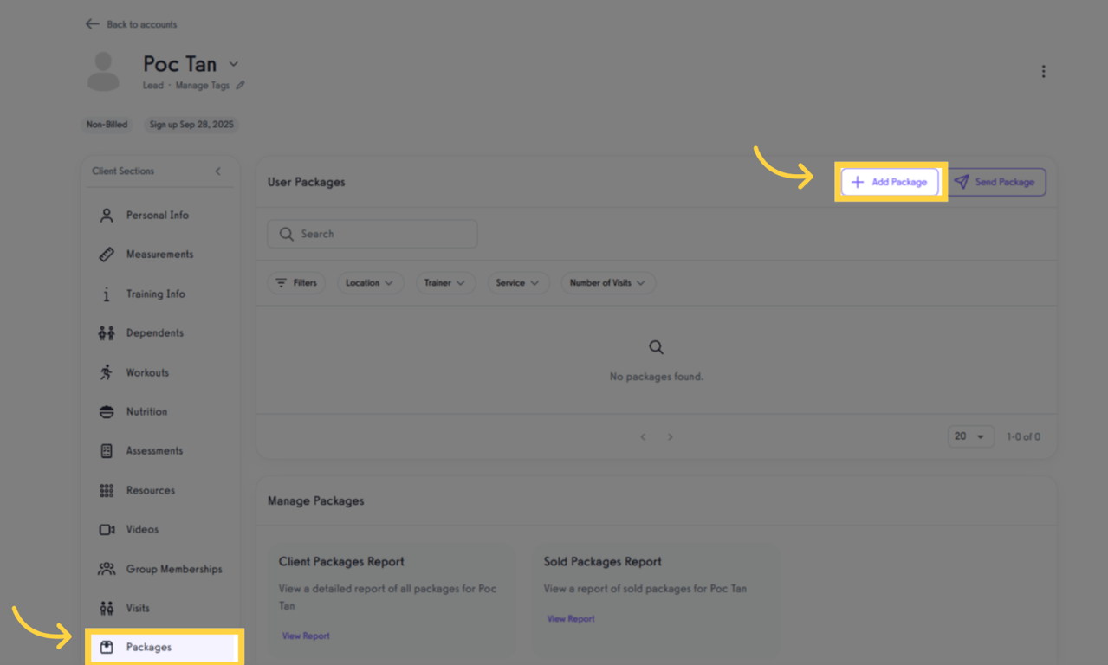The height and width of the screenshot is (665, 1108).
Task: Click the Videos camera icon
Action: coord(106,529)
